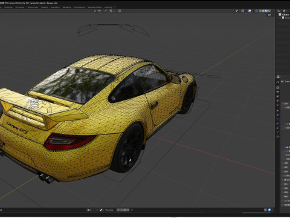290x218 pixels.
Task: Open the Material properties tab
Action: click(x=278, y=137)
